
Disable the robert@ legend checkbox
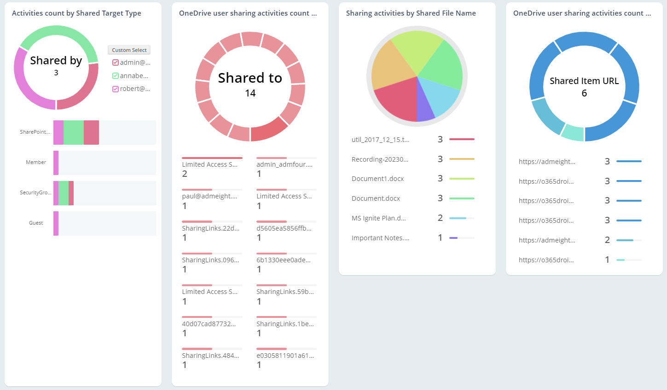(x=115, y=89)
